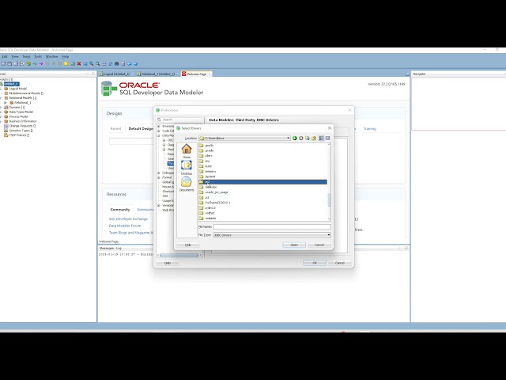Click the zoom in magnifier toolbar icon
The height and width of the screenshot is (380, 506).
(x=92, y=63)
